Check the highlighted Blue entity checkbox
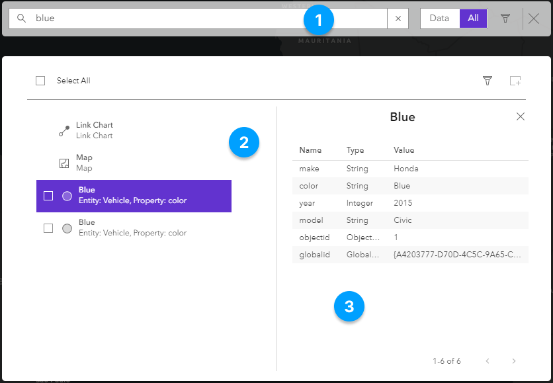This screenshot has width=553, height=383. pos(48,196)
